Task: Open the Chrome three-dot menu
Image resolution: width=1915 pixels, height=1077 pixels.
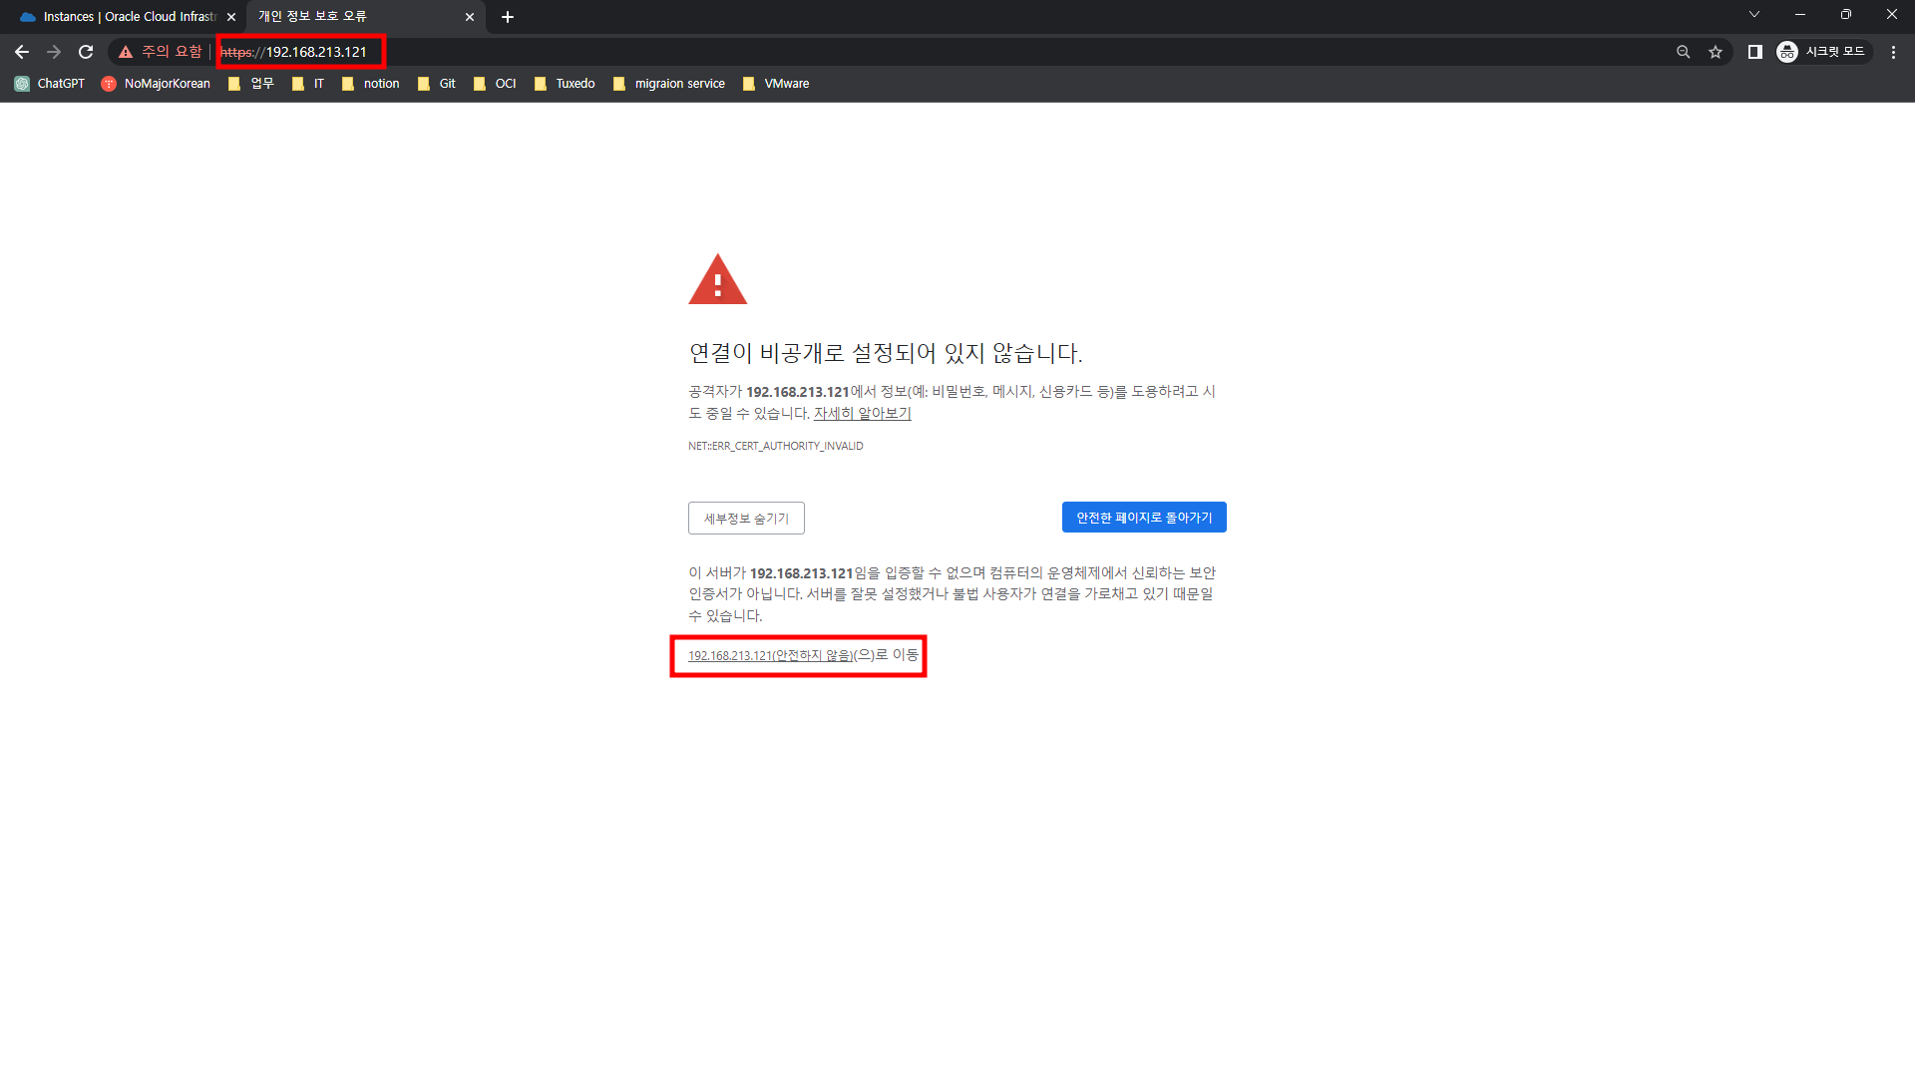Action: click(1893, 52)
